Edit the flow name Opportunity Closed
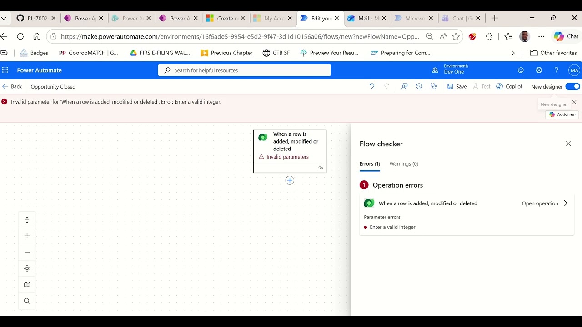The image size is (582, 327). [53, 86]
